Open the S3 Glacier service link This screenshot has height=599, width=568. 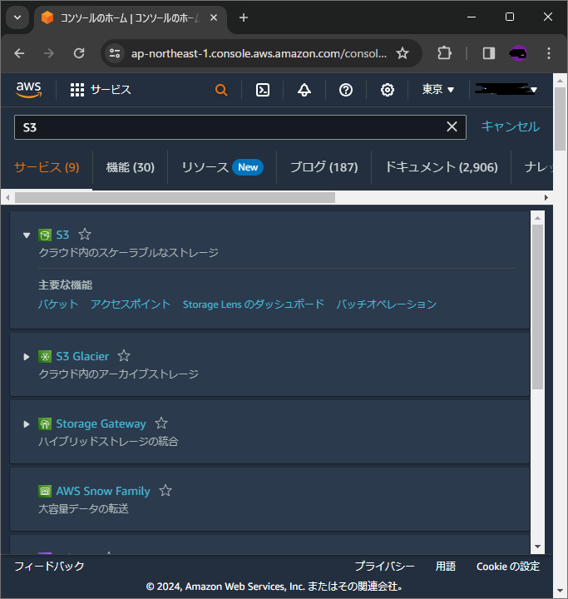(x=82, y=356)
